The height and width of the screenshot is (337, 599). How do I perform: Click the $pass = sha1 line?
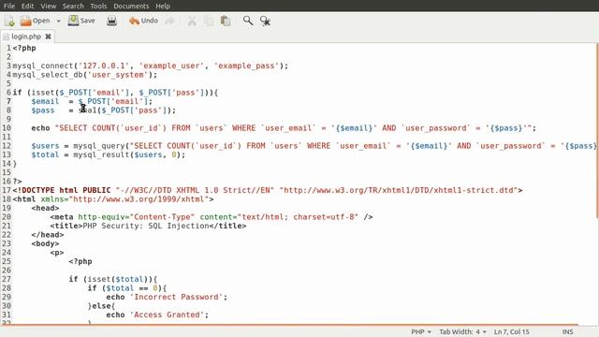click(x=104, y=110)
